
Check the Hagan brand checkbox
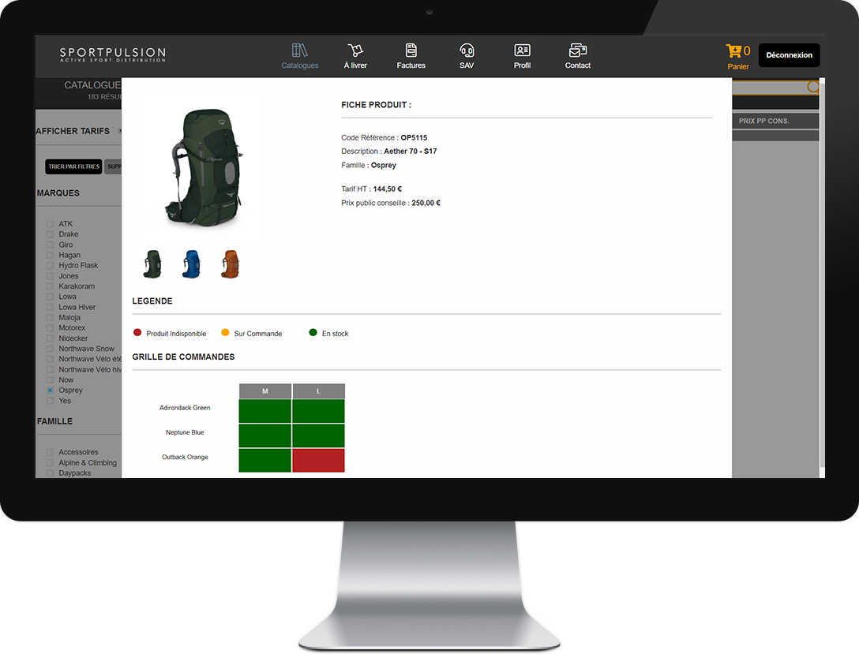point(50,255)
